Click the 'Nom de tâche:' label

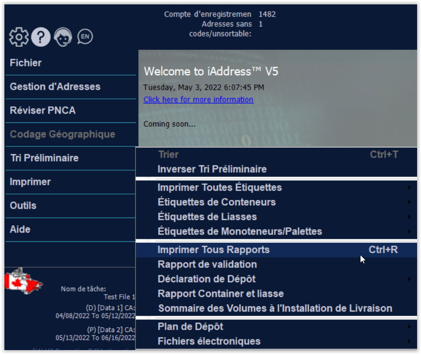pyautogui.click(x=83, y=289)
